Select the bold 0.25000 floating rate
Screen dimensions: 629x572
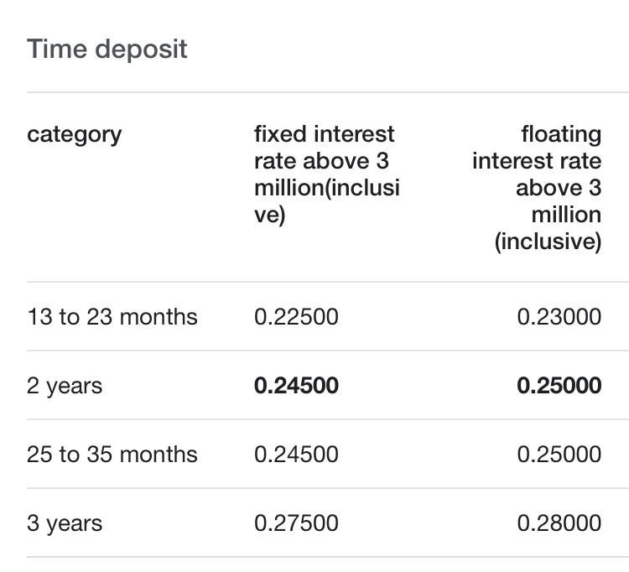559,386
